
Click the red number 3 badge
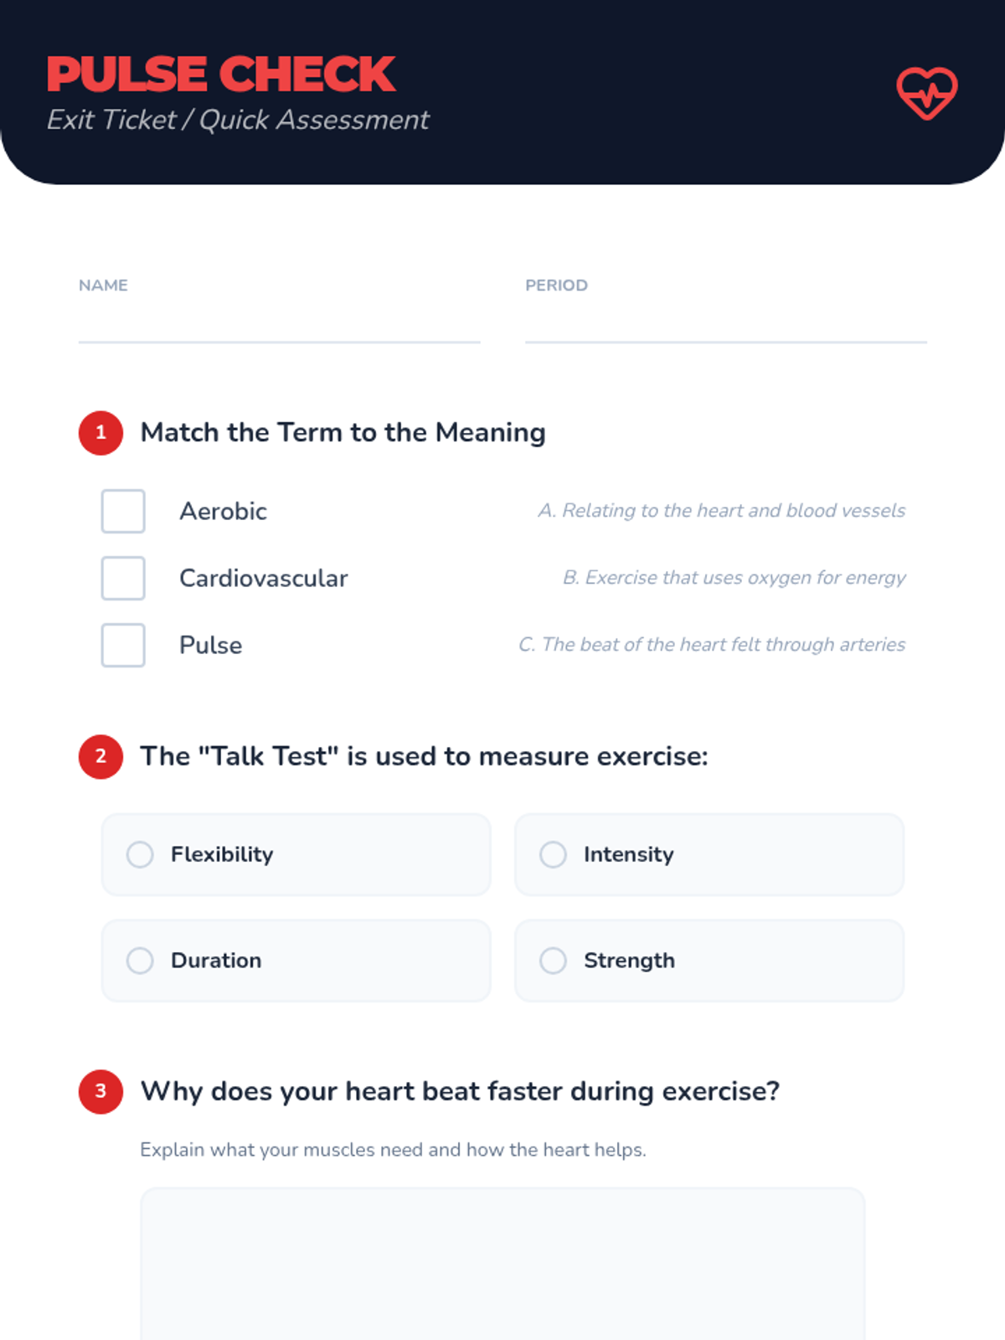click(100, 1091)
